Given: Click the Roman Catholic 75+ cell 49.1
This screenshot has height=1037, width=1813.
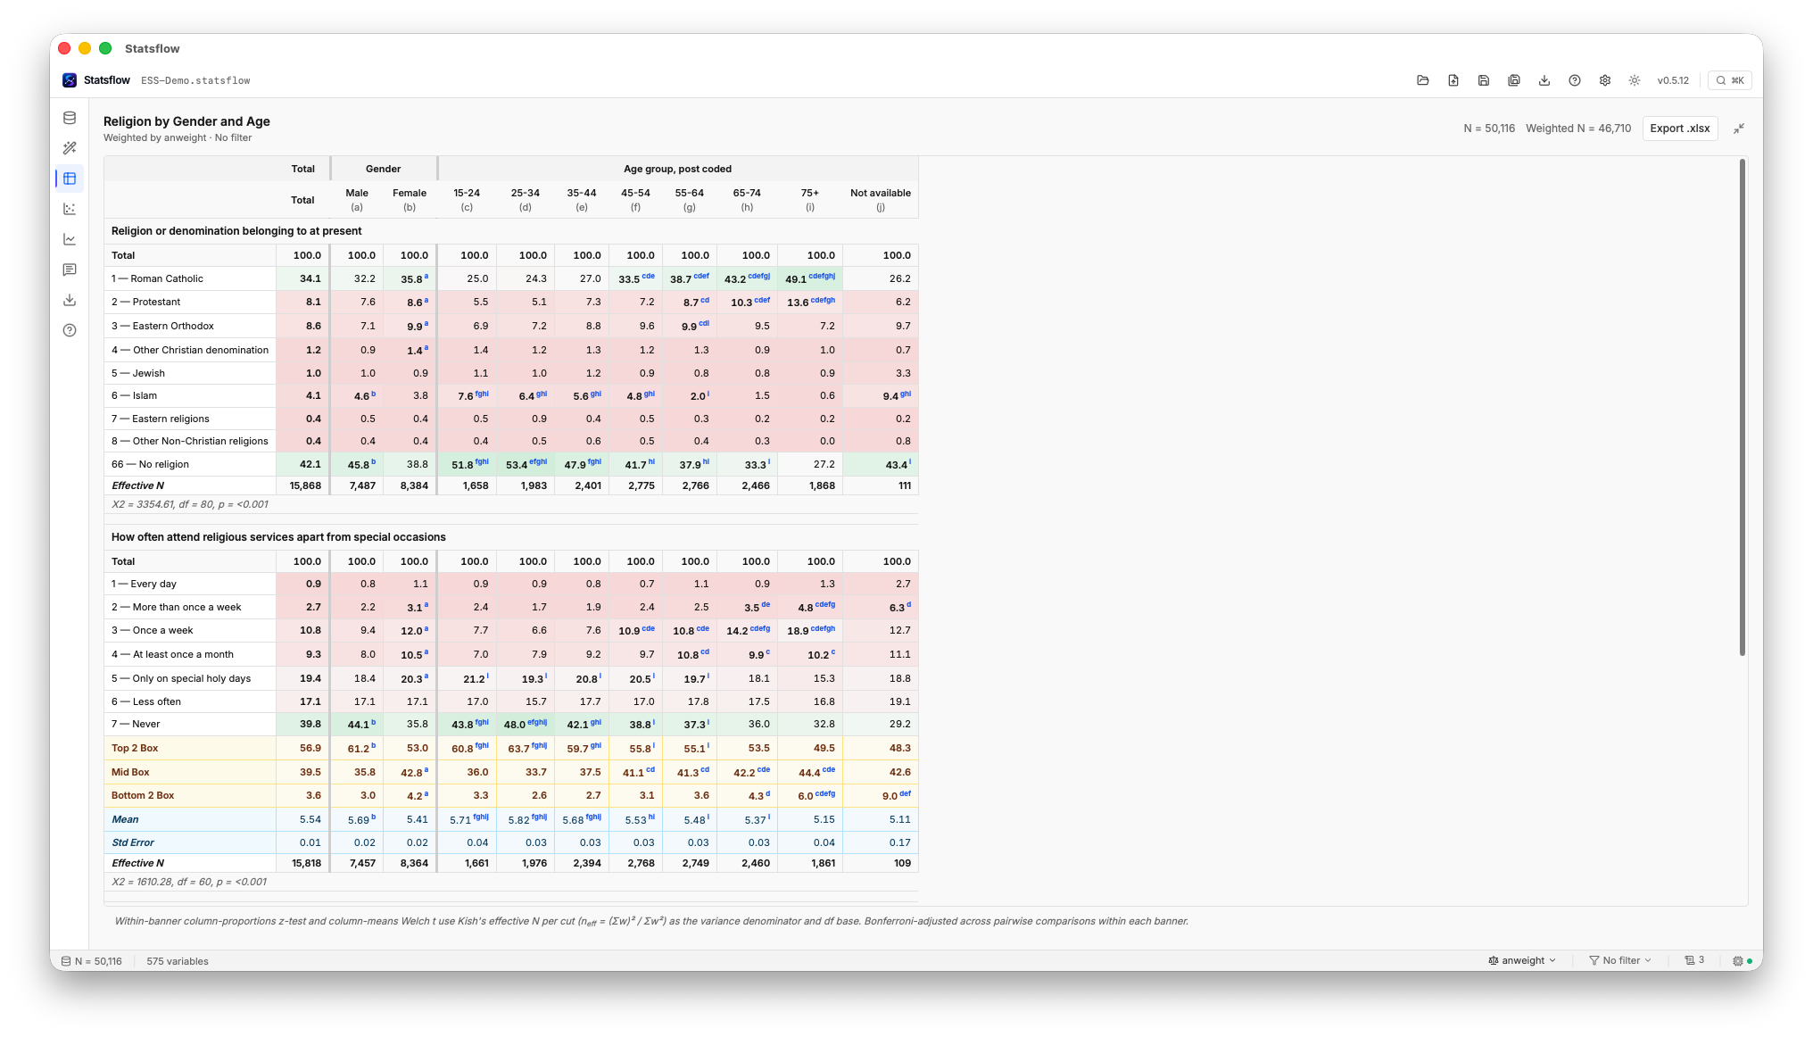Looking at the screenshot, I should [809, 278].
